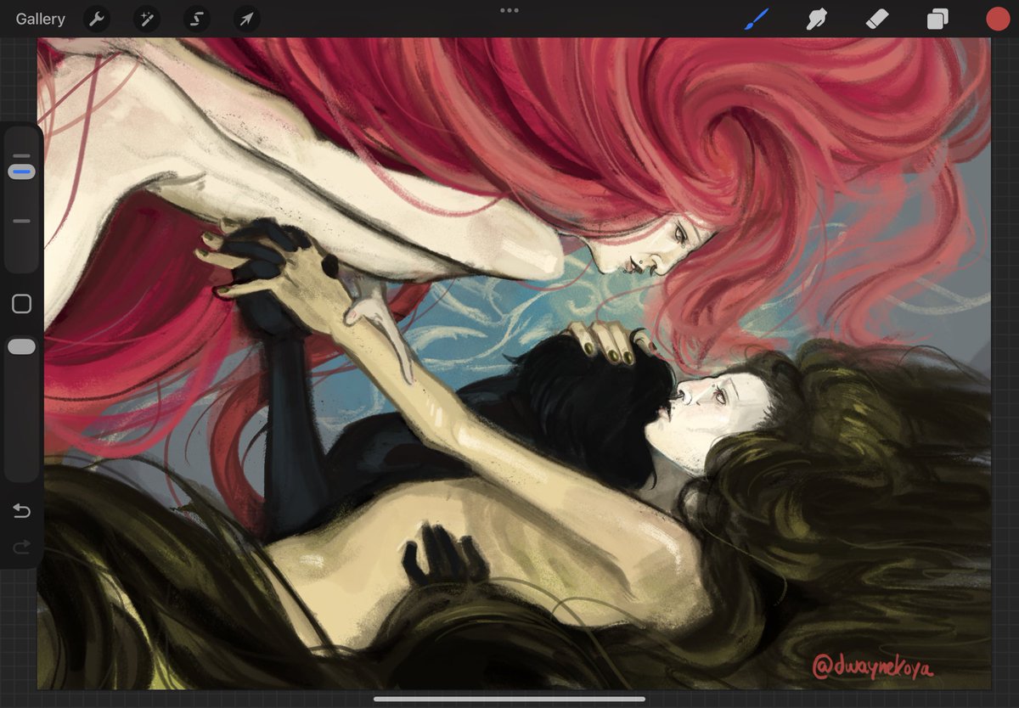The height and width of the screenshot is (708, 1019).
Task: Click the three-dot multitasking menu at top
Action: 509,10
